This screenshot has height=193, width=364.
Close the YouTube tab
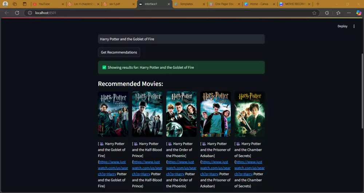(x=63, y=4)
